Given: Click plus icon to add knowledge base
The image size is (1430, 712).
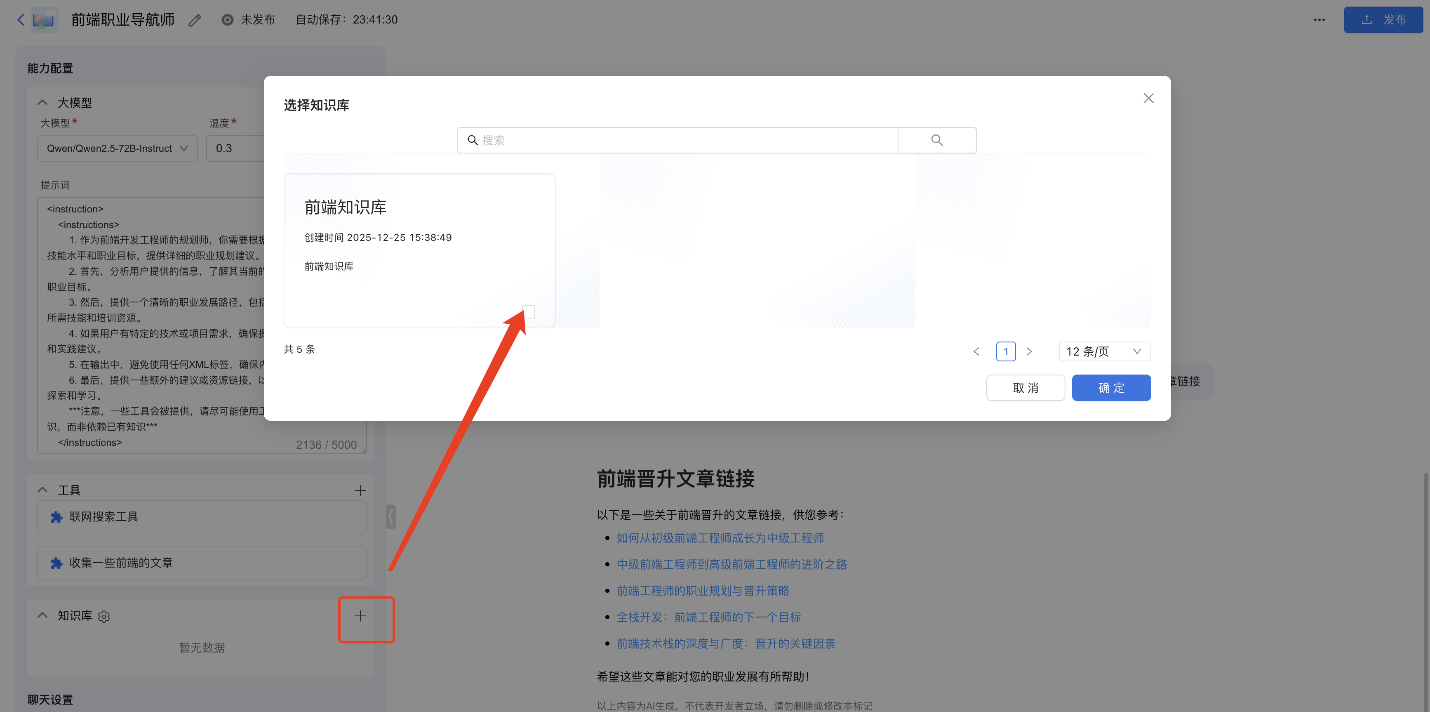Looking at the screenshot, I should (360, 615).
